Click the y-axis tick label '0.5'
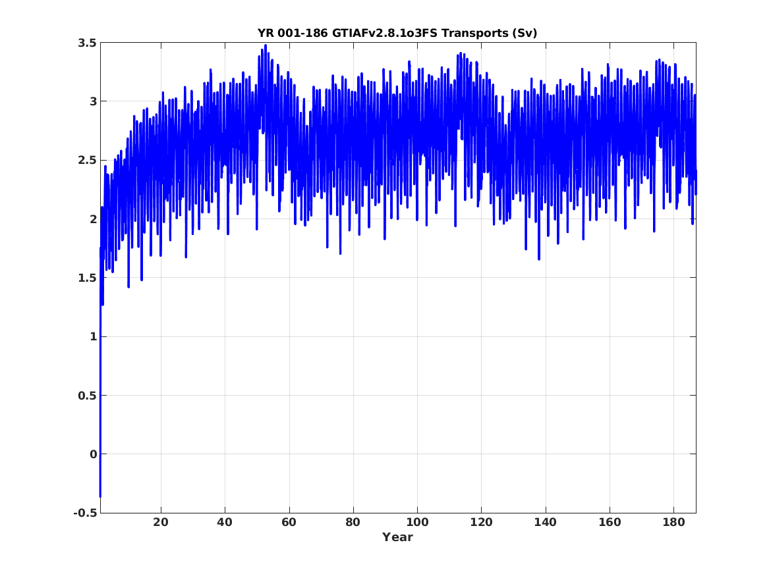Screen dimensions: 769x576 (x=87, y=395)
